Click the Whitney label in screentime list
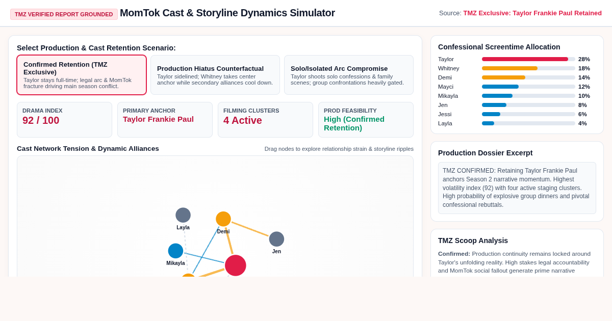612x321 pixels. (x=449, y=68)
